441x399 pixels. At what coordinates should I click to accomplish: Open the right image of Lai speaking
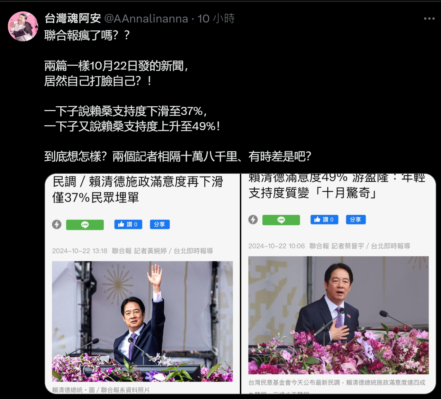point(339,315)
